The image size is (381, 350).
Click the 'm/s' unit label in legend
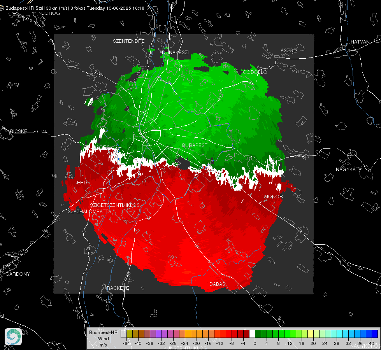pyautogui.click(x=103, y=345)
